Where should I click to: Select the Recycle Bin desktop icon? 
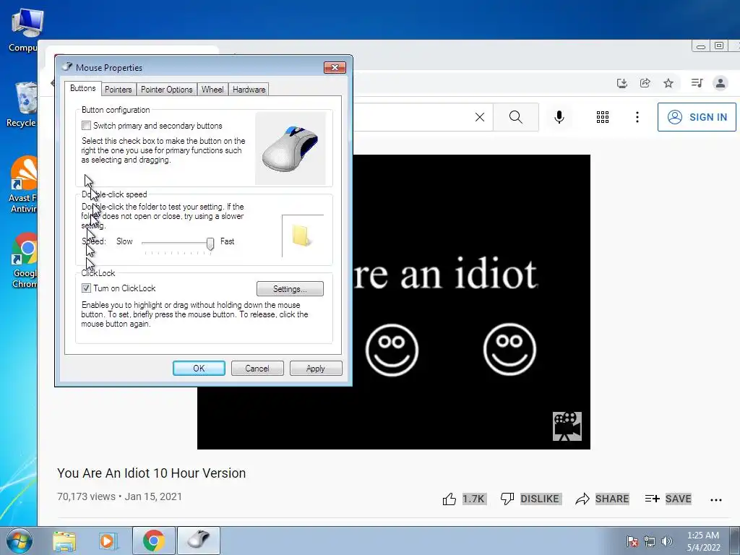(22, 105)
